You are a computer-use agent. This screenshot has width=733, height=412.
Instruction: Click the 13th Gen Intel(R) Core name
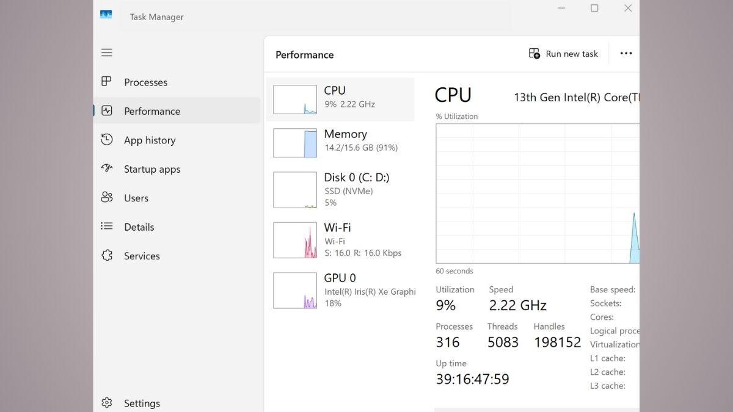pyautogui.click(x=576, y=97)
